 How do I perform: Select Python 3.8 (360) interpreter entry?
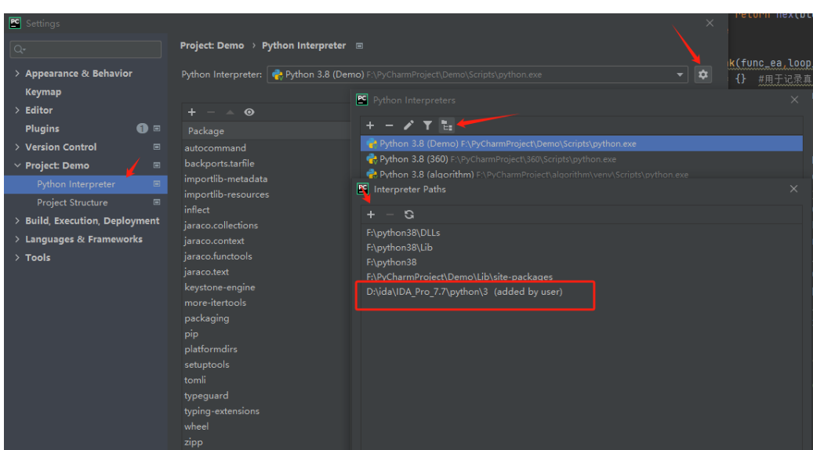click(x=581, y=159)
